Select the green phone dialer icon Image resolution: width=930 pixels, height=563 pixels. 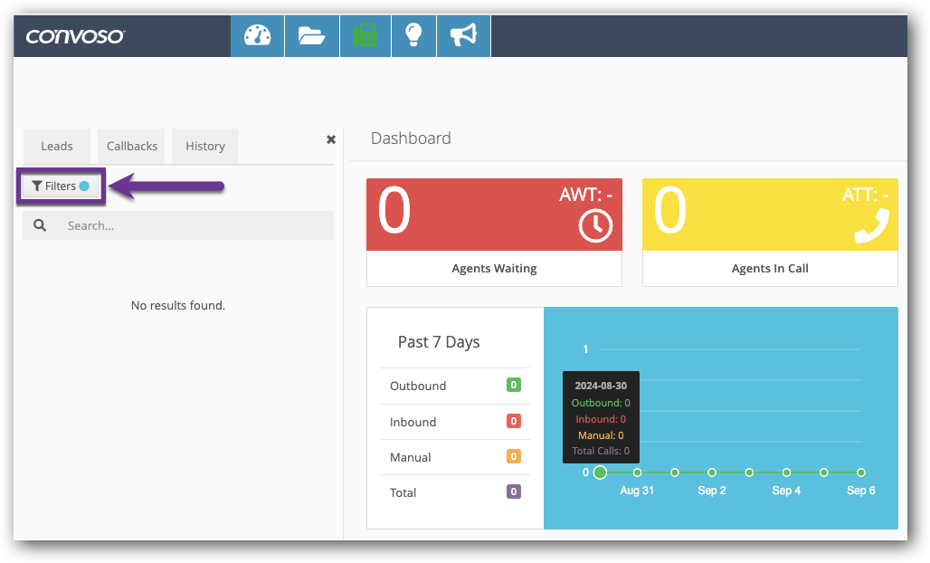(x=365, y=36)
